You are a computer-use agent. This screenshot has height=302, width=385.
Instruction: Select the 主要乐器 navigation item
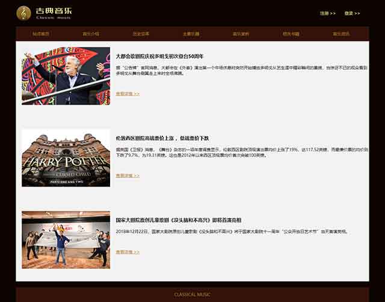[x=191, y=34]
